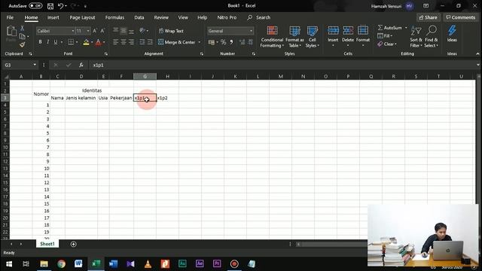The image size is (482, 271).
Task: Click the Share button
Action: (x=428, y=17)
